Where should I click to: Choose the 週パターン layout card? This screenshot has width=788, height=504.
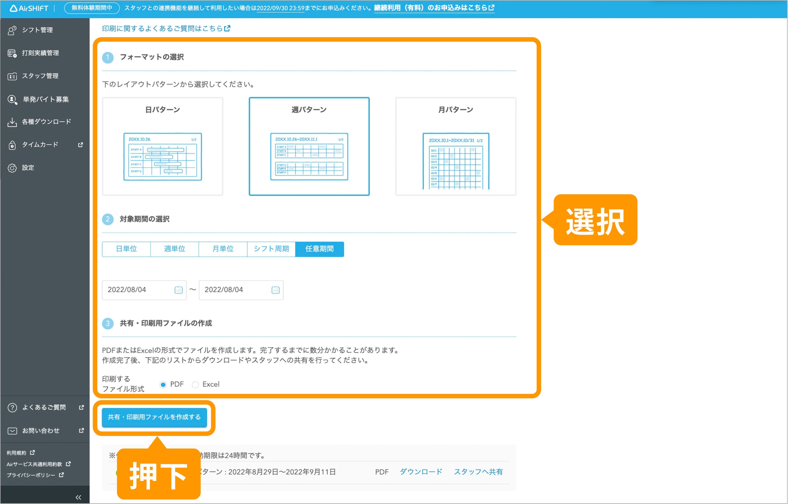point(309,146)
